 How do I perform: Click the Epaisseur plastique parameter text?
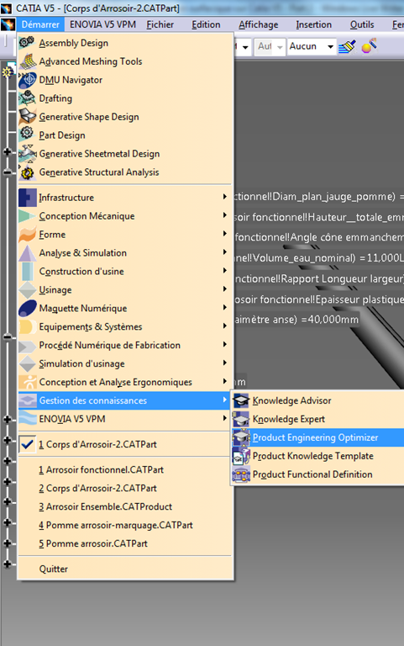pyautogui.click(x=319, y=299)
